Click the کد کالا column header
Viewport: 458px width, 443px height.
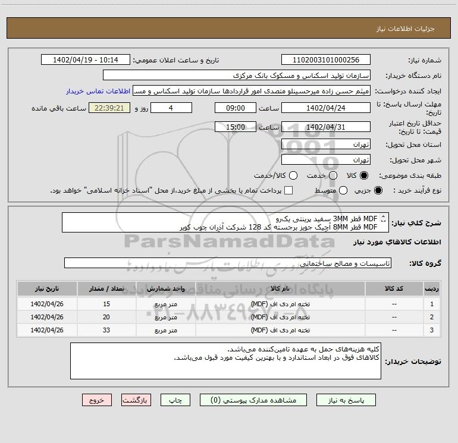(x=394, y=289)
